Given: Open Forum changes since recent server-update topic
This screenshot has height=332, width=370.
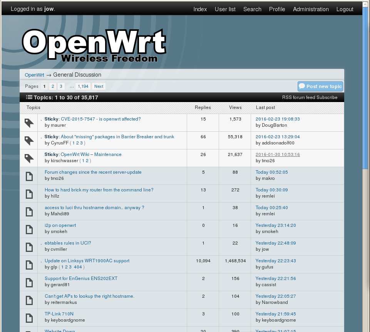Looking at the screenshot, I should (93, 172).
